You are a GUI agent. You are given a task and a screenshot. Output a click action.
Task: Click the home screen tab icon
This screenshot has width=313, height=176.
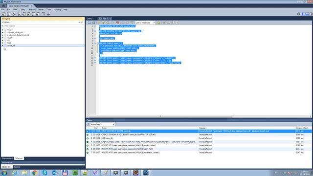tap(3, 6)
